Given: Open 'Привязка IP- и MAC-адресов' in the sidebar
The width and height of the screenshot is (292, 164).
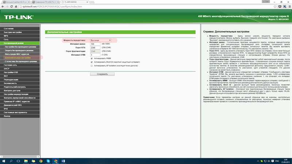Looking at the screenshot, I should click(20, 102).
